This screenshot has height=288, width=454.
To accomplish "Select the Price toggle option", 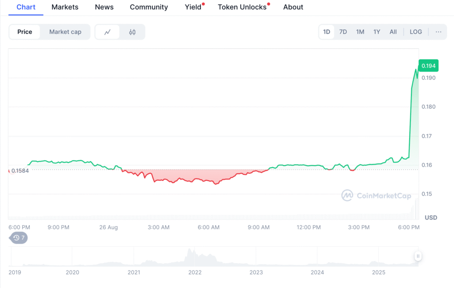I will (x=25, y=32).
